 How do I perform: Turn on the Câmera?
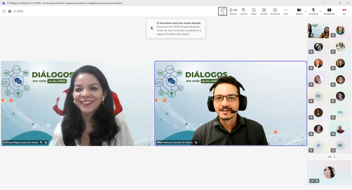299,11
